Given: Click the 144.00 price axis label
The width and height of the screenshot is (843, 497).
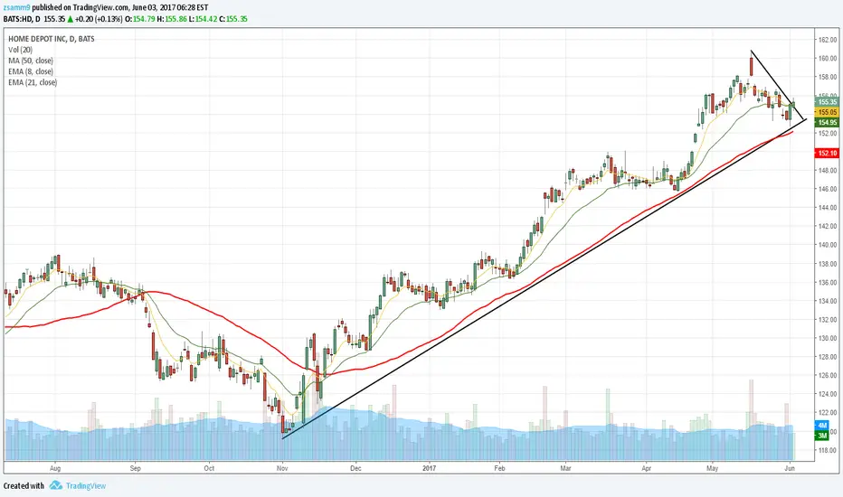Looking at the screenshot, I should pos(828,208).
